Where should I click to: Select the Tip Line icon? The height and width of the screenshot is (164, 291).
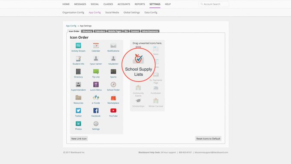click(x=96, y=72)
